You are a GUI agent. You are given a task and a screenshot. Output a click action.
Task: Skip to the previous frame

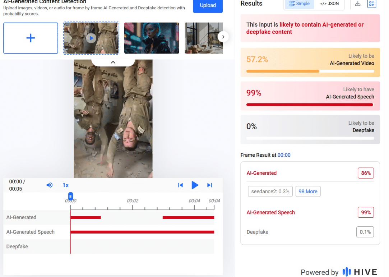180,185
